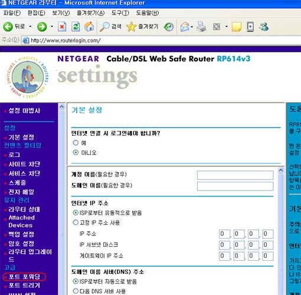The width and height of the screenshot is (301, 295).
Task: Open the Back button history dropdown arrow
Action: (30, 27)
